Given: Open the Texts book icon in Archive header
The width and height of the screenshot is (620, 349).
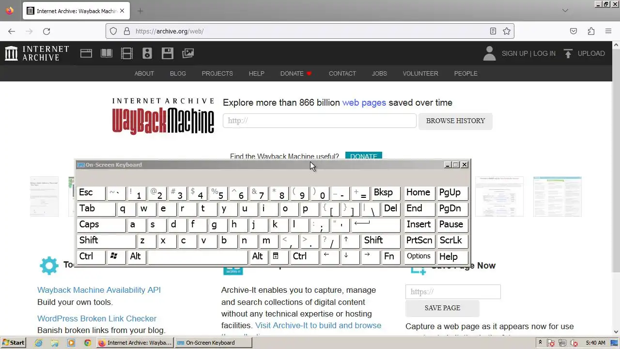Looking at the screenshot, I should pyautogui.click(x=107, y=53).
